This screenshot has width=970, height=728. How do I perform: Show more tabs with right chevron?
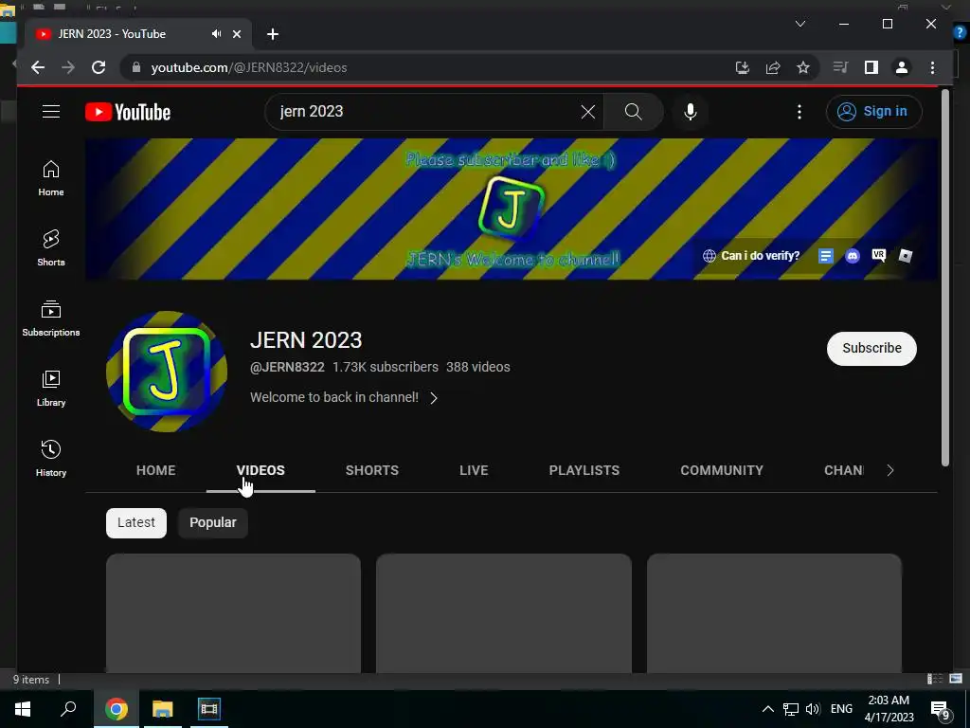point(889,470)
